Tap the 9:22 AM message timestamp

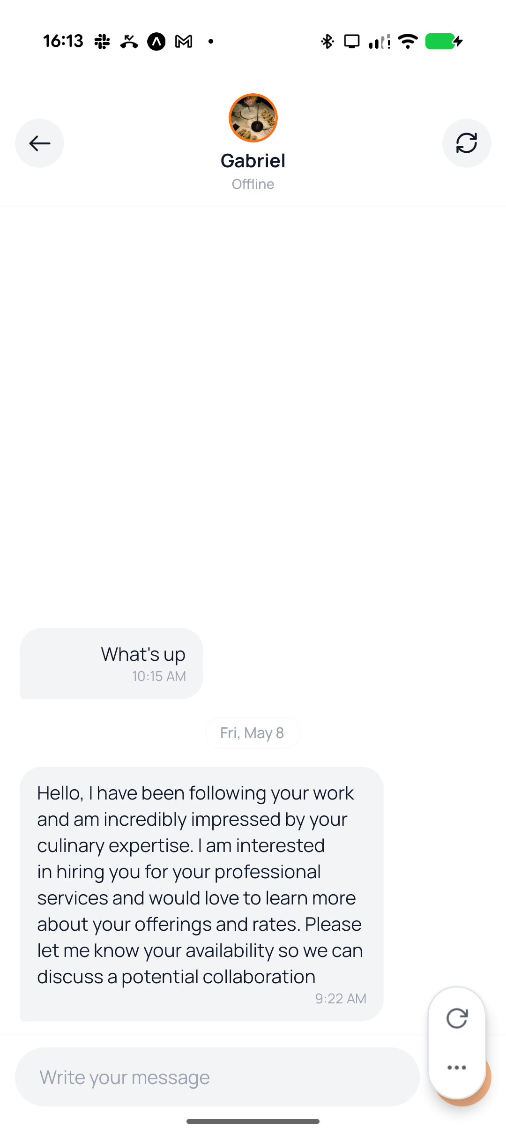pos(341,999)
